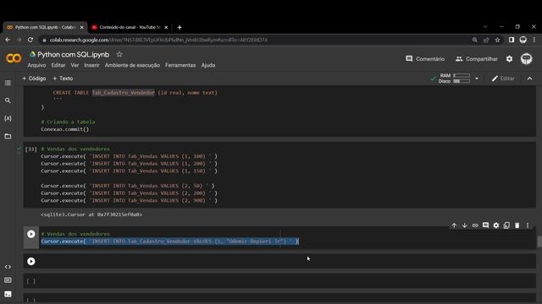
Task: Click the share page icon in address bar
Action: point(486,40)
